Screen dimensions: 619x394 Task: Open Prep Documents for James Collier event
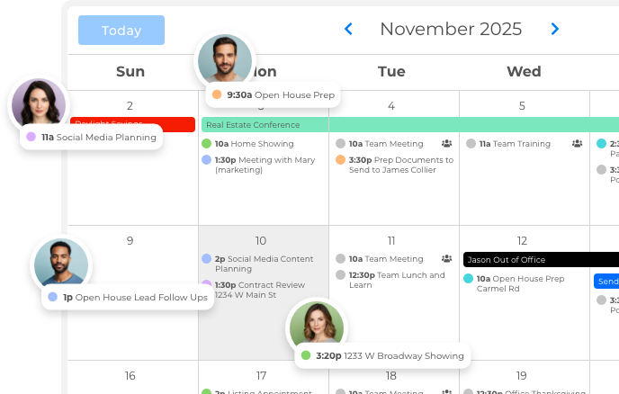[x=394, y=165]
